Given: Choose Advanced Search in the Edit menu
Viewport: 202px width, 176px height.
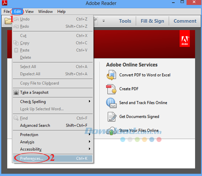Looking at the screenshot, I should click(x=53, y=125).
